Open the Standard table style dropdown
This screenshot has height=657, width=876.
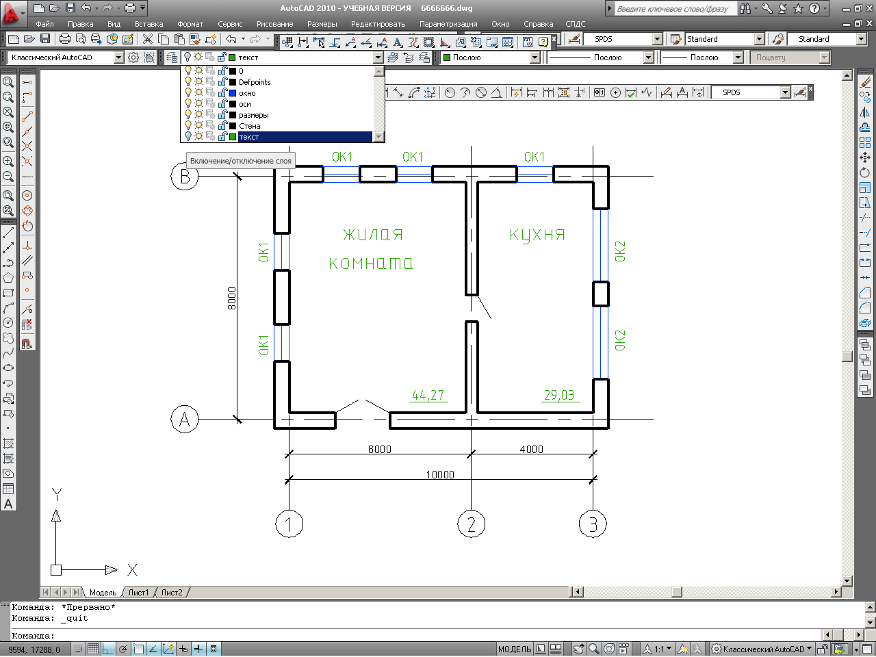point(760,39)
